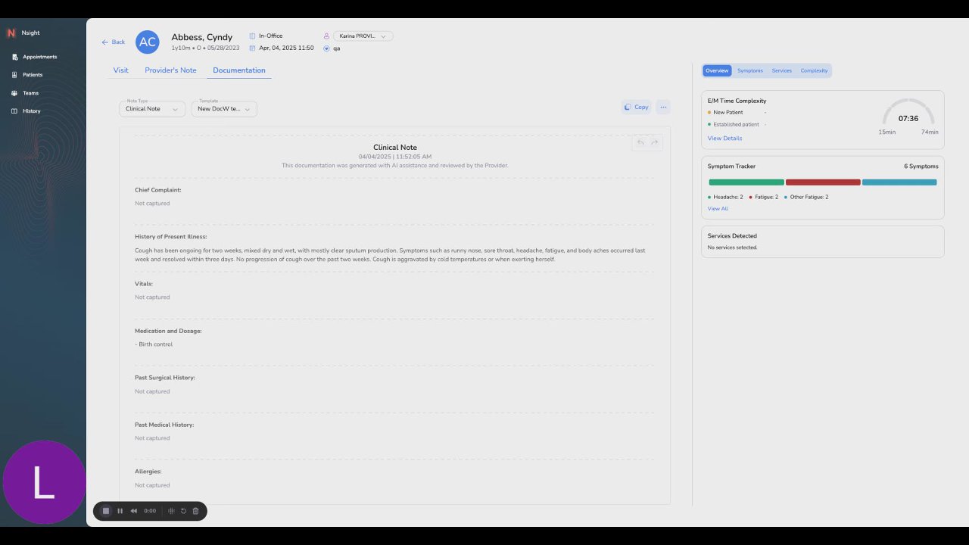
Task: Copy the clinical note
Action: pyautogui.click(x=637, y=107)
